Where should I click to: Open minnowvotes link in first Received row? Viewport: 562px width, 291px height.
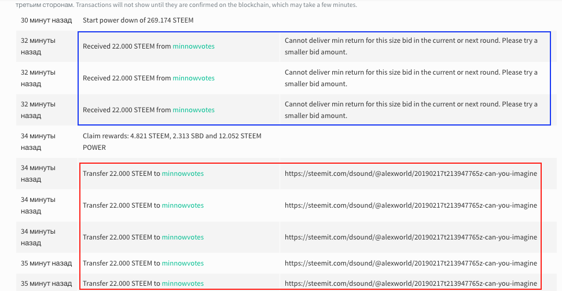click(x=193, y=46)
